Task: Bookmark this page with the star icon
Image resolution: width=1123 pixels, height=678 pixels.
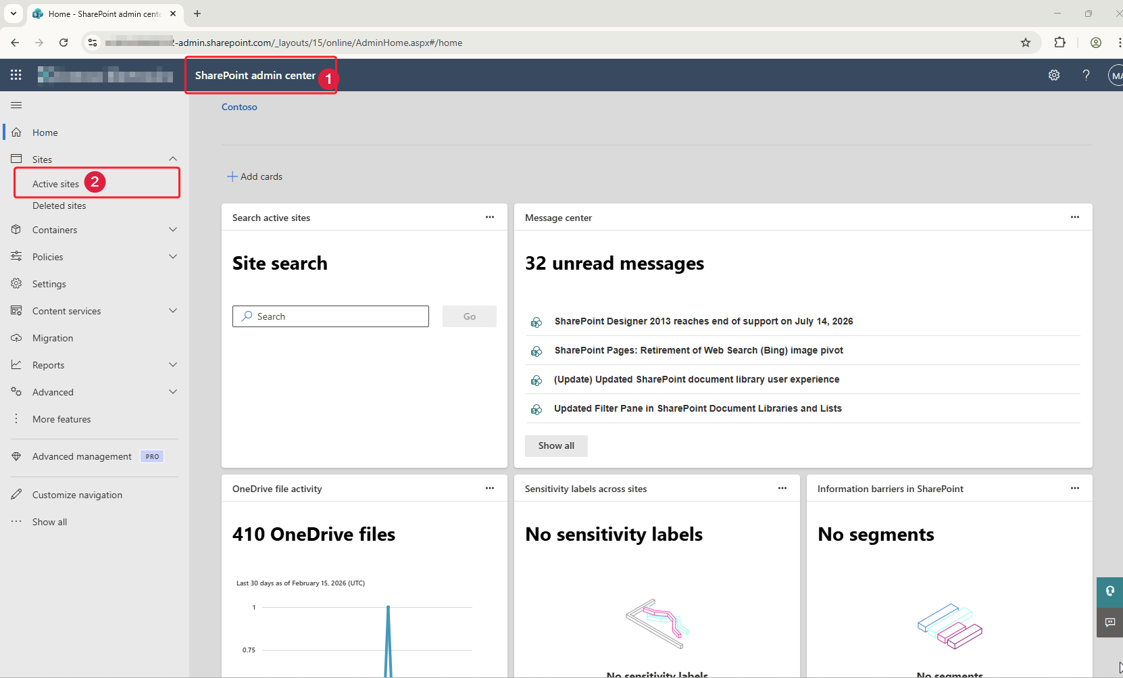Action: coord(1025,43)
